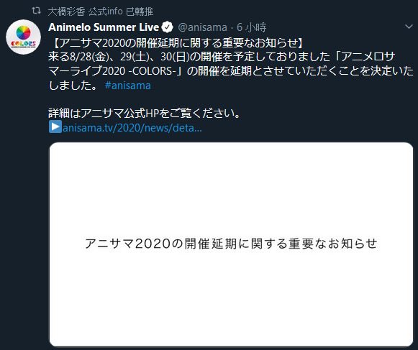Click the しました。 text before the hashtag
418x350 pixels.
coord(74,86)
